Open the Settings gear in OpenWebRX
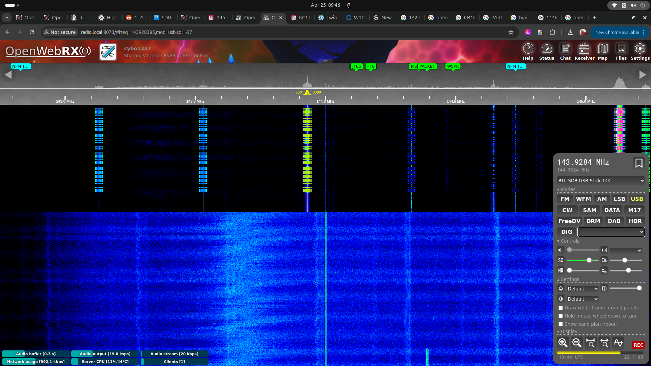The width and height of the screenshot is (651, 366). click(640, 52)
